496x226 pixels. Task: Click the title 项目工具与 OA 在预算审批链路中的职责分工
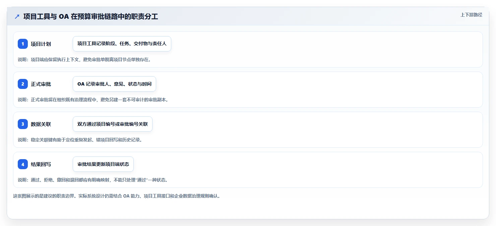[90, 16]
